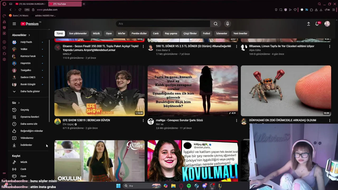Open the YouTube account avatar menu
Screen dimensions: 338x190
pyautogui.click(x=327, y=24)
